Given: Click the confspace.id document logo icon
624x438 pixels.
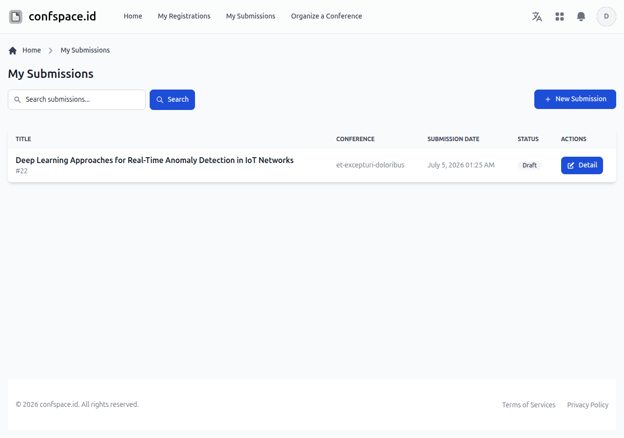Looking at the screenshot, I should click(16, 17).
